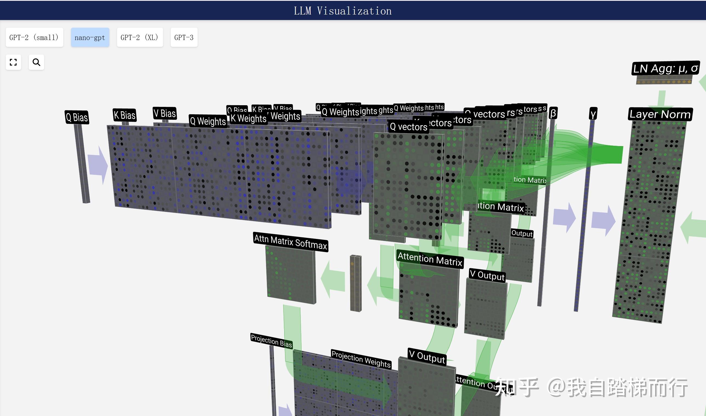The width and height of the screenshot is (706, 416).
Task: Click the fullscreen expand icon
Action: point(13,62)
